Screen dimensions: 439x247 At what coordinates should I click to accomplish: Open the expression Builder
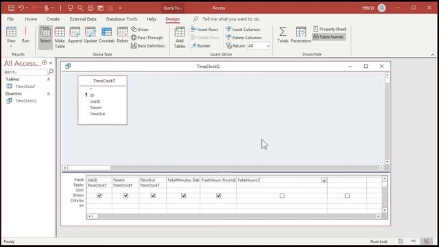[201, 46]
